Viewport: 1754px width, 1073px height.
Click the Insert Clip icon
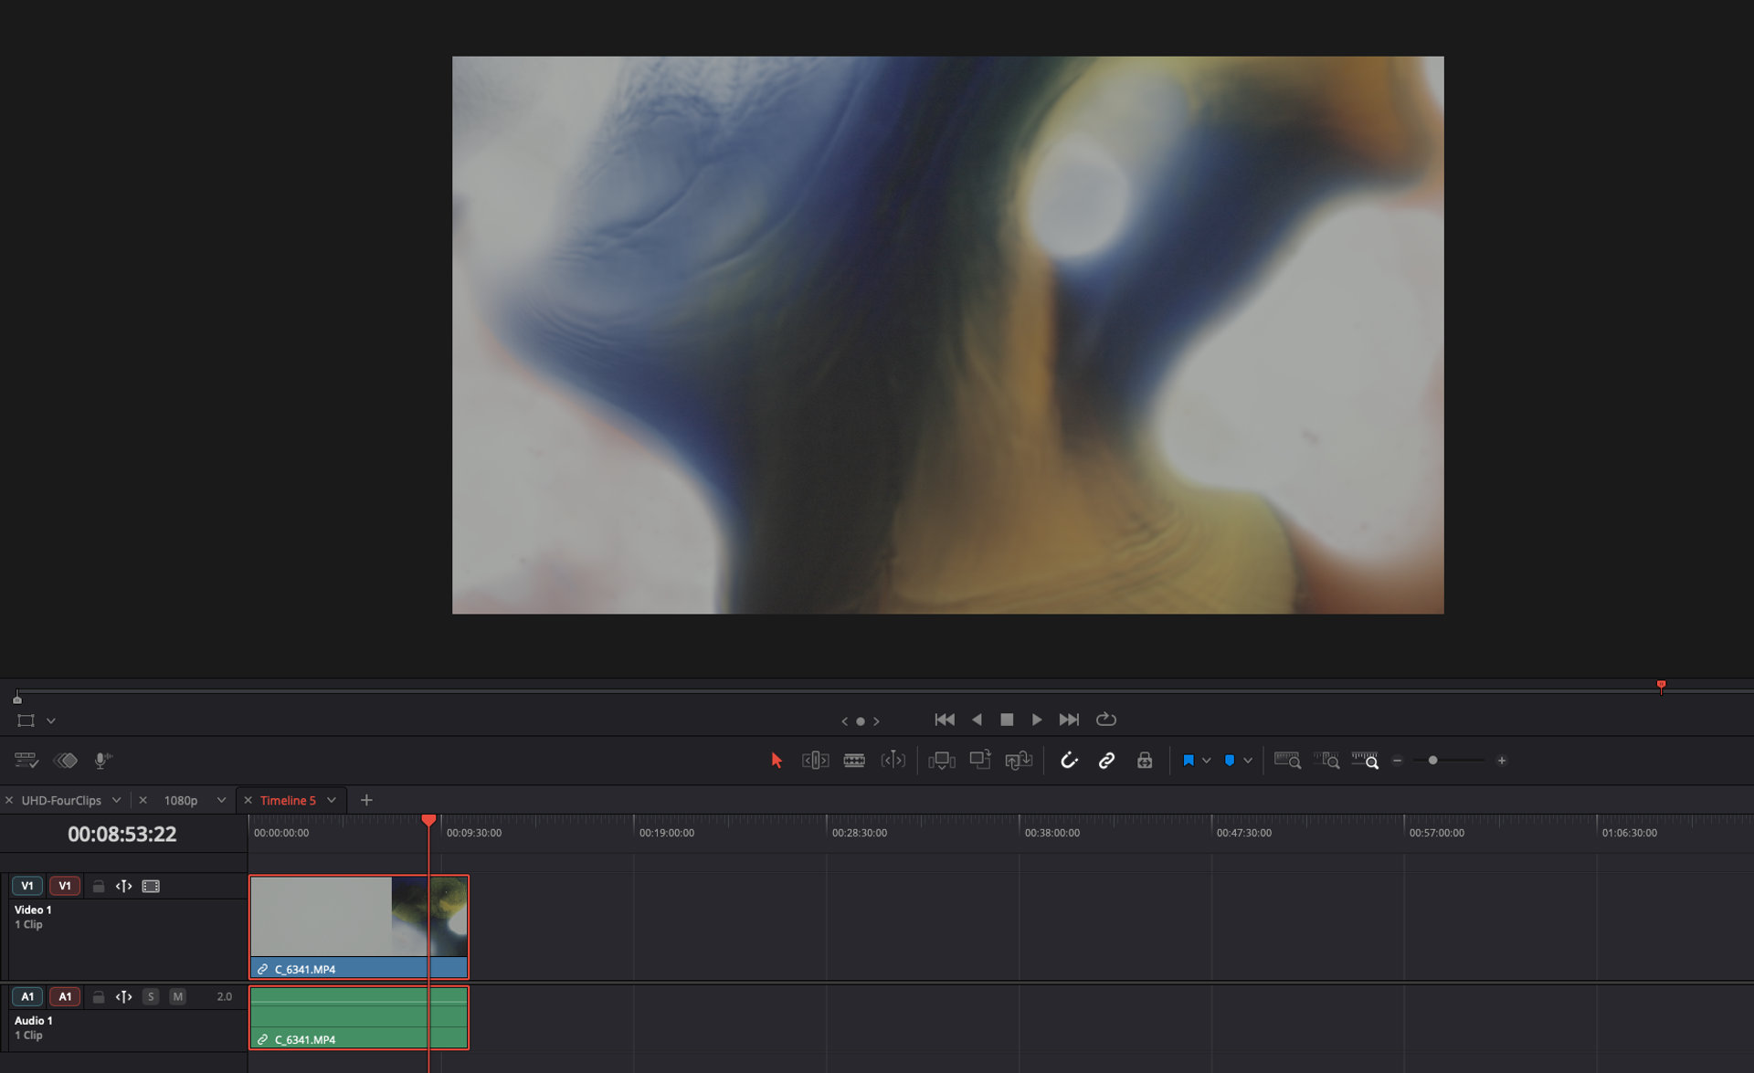click(941, 761)
